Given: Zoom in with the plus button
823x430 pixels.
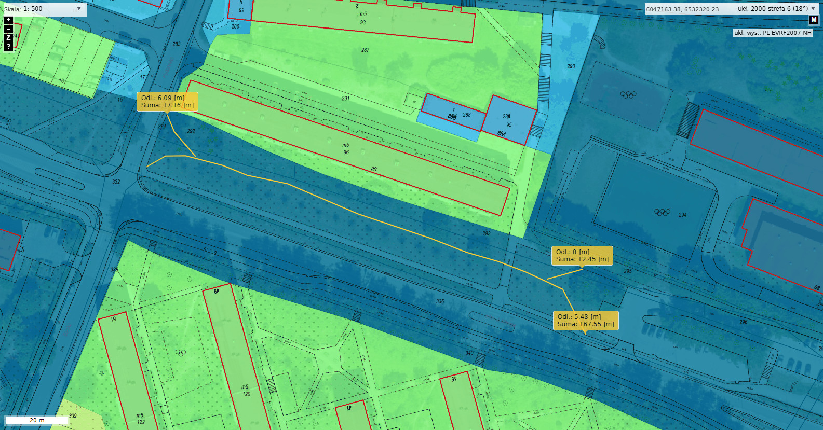Looking at the screenshot, I should click(x=8, y=20).
